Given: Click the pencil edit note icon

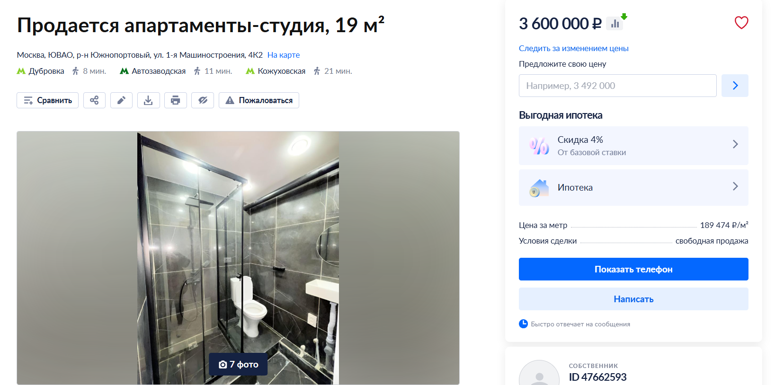Looking at the screenshot, I should click(121, 100).
